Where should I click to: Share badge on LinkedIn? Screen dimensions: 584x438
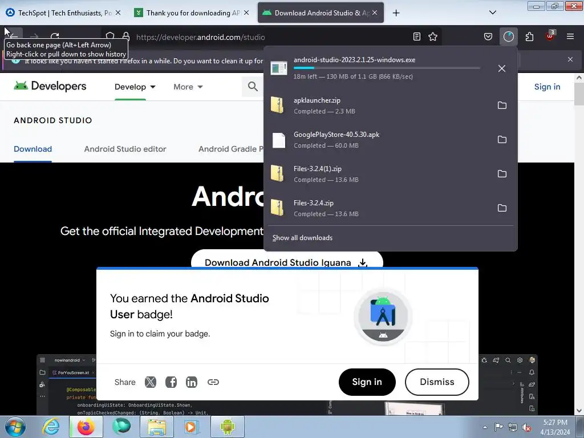point(192,382)
